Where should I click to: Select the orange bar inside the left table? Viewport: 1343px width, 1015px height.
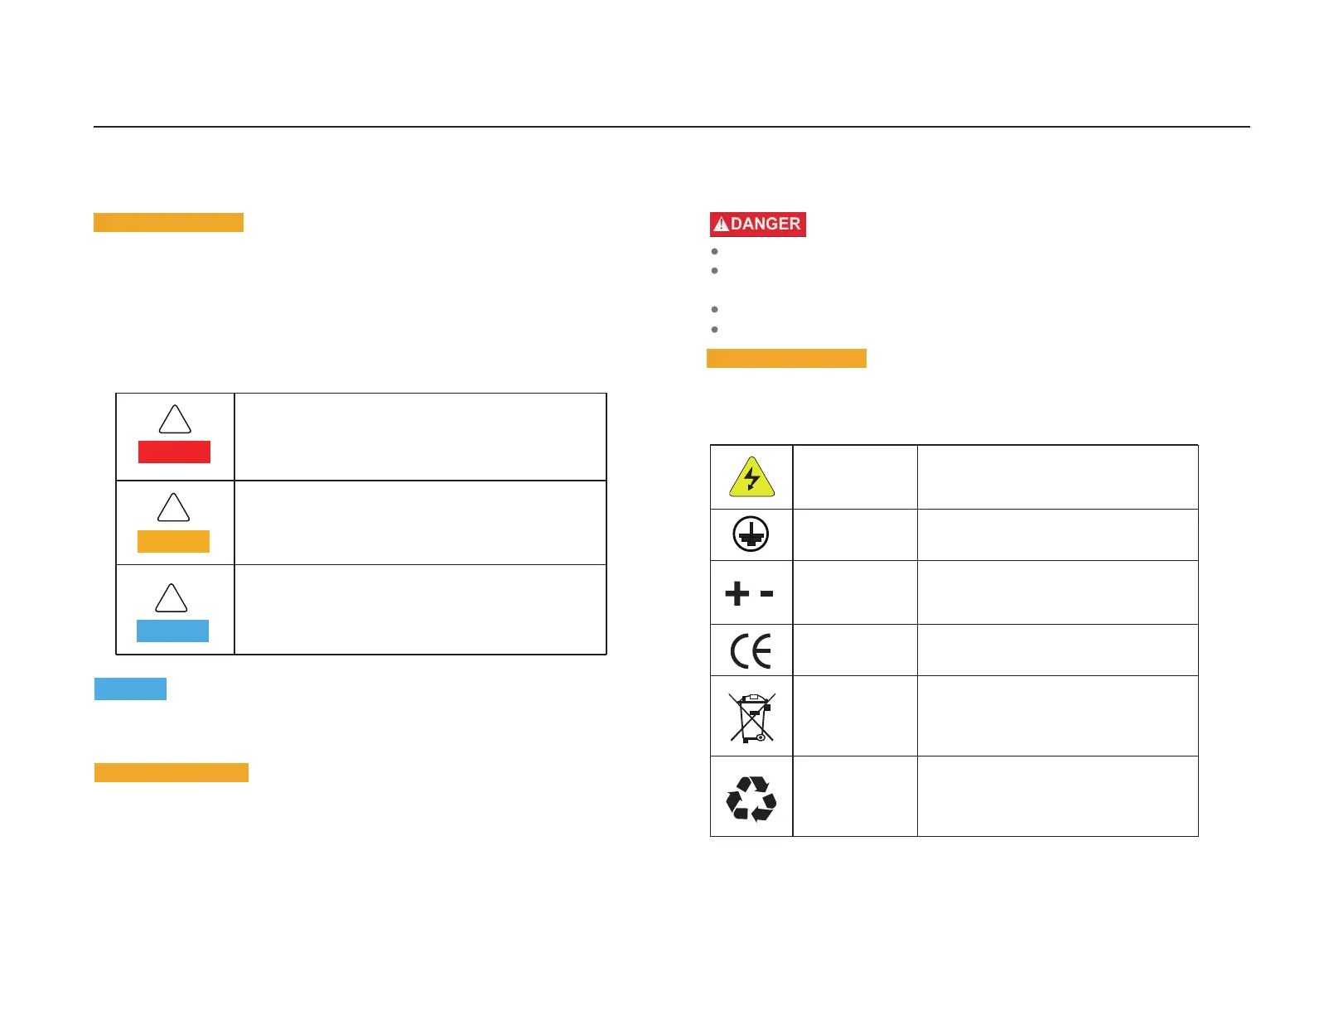(x=173, y=541)
